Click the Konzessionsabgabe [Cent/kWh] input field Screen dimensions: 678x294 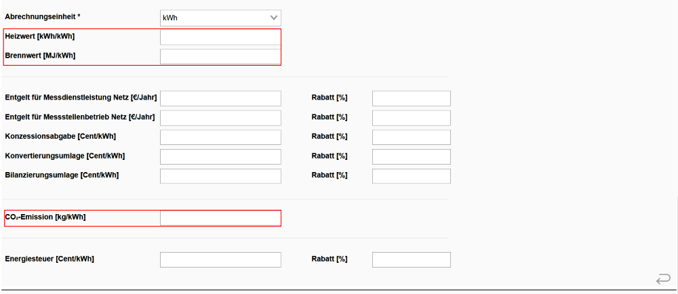(220, 138)
